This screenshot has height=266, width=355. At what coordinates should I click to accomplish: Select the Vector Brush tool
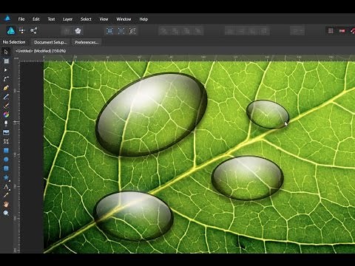point(6,106)
